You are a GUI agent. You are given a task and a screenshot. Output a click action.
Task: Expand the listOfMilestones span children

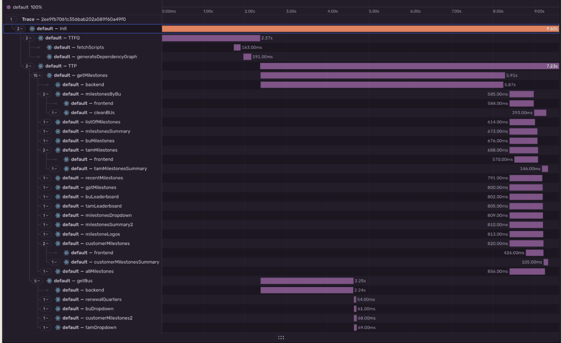click(x=45, y=122)
